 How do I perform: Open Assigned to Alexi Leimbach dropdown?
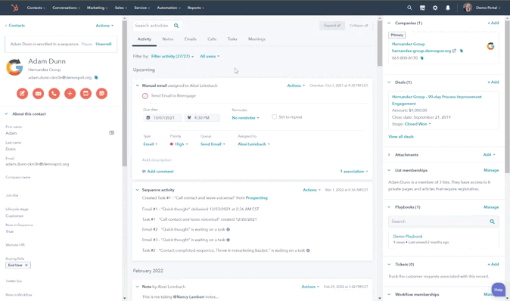click(x=253, y=144)
